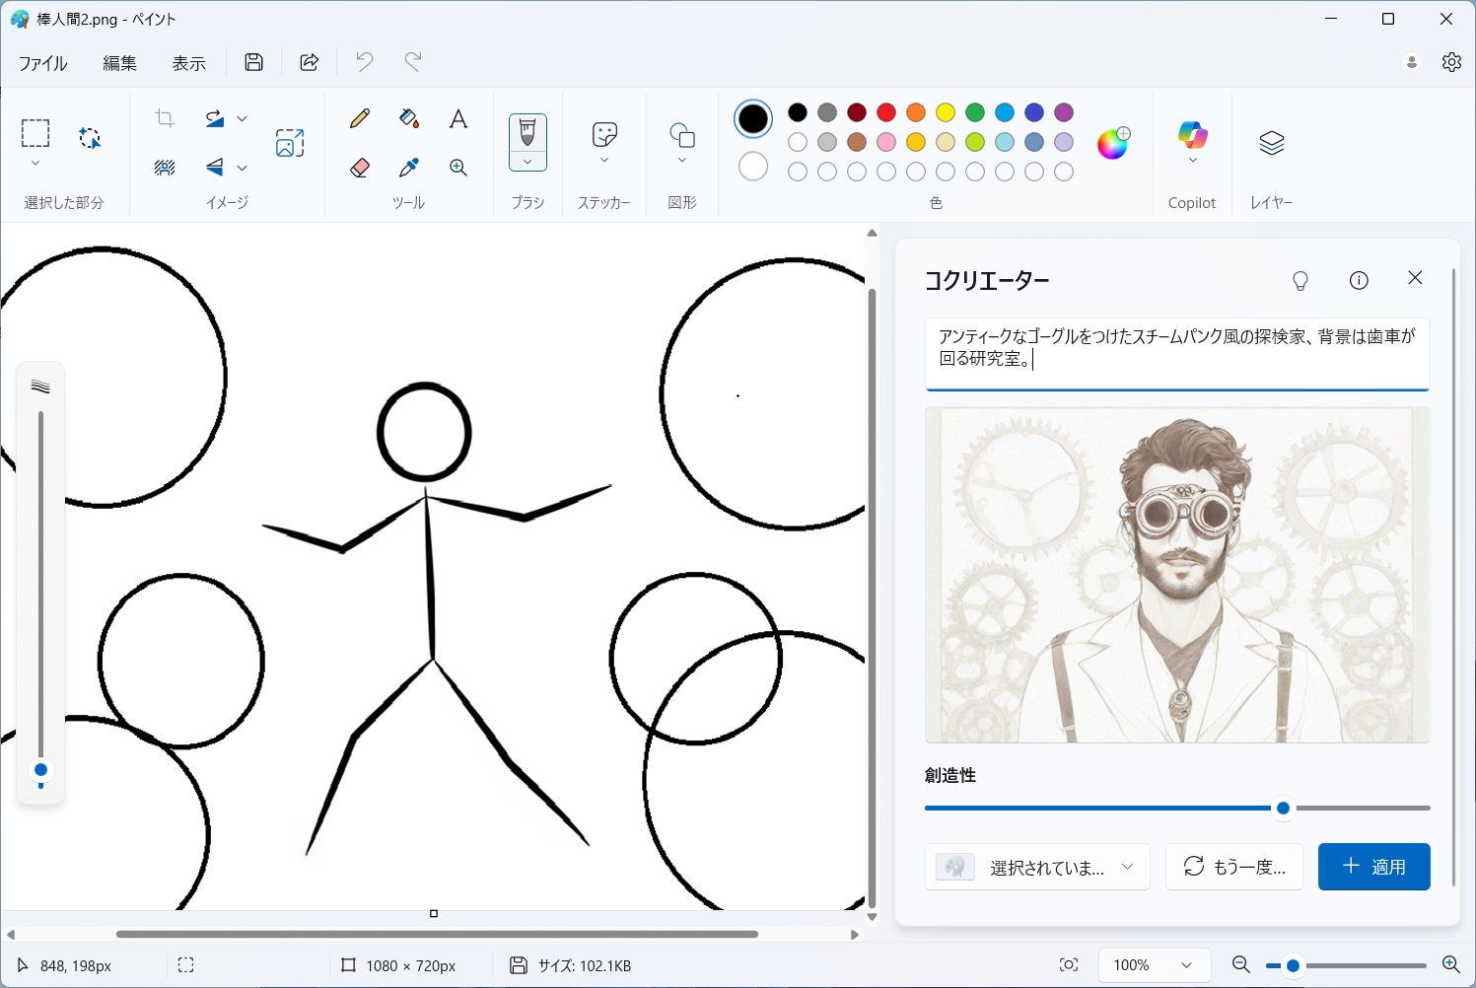Click the もう一度 regenerate button
Viewport: 1476px width, 988px height.
1234,867
